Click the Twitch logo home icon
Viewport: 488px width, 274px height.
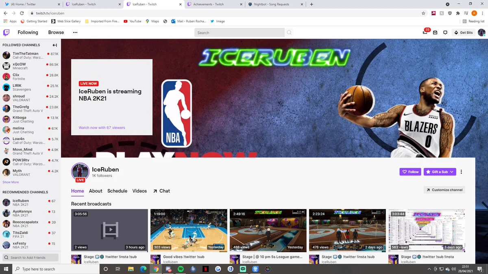pyautogui.click(x=7, y=32)
